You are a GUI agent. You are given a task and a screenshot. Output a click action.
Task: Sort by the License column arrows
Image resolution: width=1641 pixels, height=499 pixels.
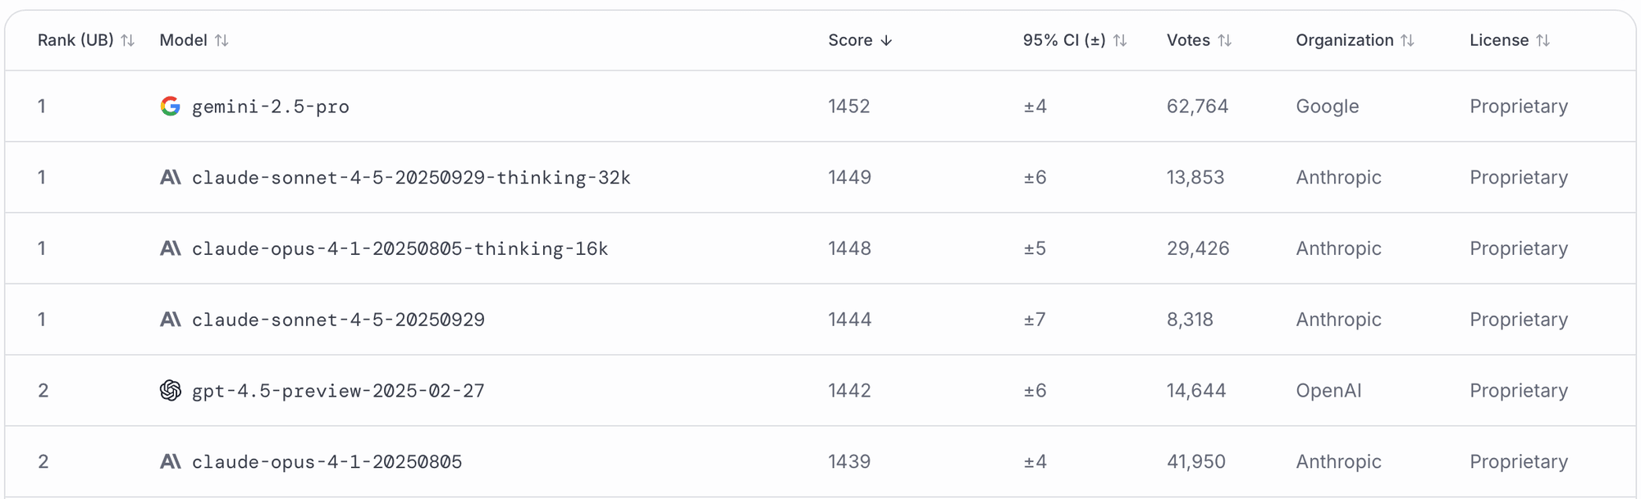click(1543, 40)
